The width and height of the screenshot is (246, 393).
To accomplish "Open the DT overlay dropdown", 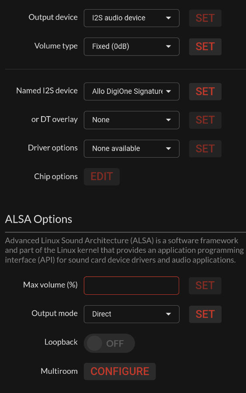I will (132, 120).
